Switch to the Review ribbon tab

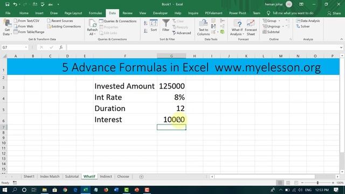click(x=127, y=13)
